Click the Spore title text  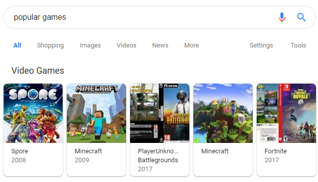click(20, 151)
